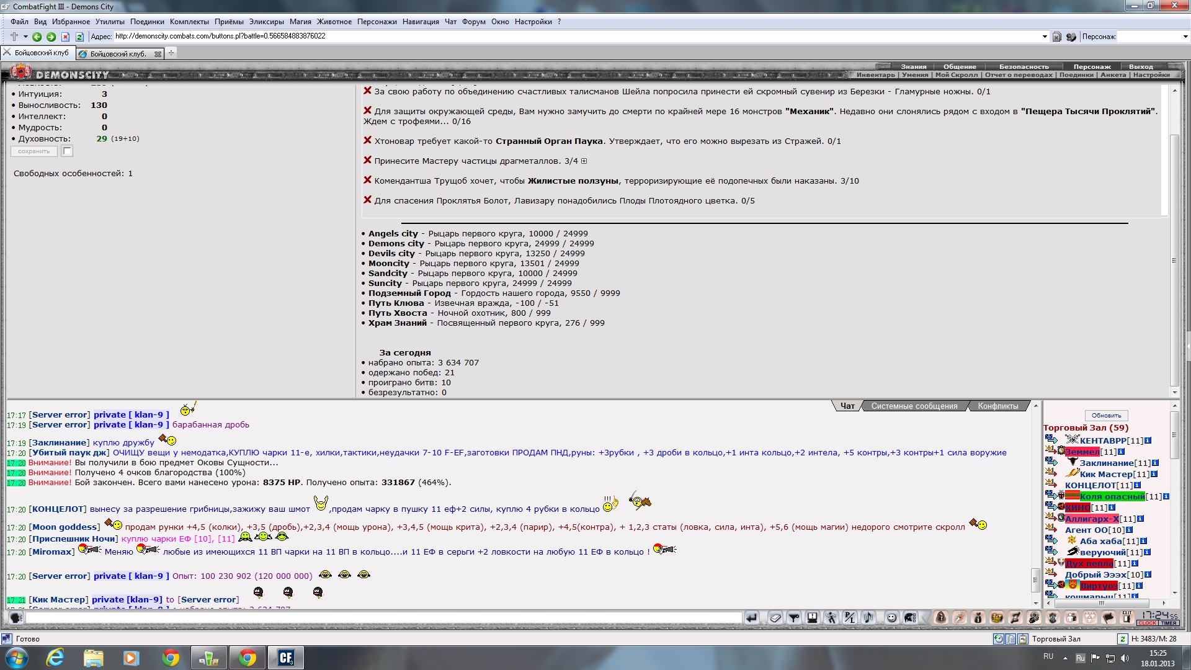This screenshot has height=670, width=1191.
Task: Open the Инвентарь link
Action: (875, 75)
